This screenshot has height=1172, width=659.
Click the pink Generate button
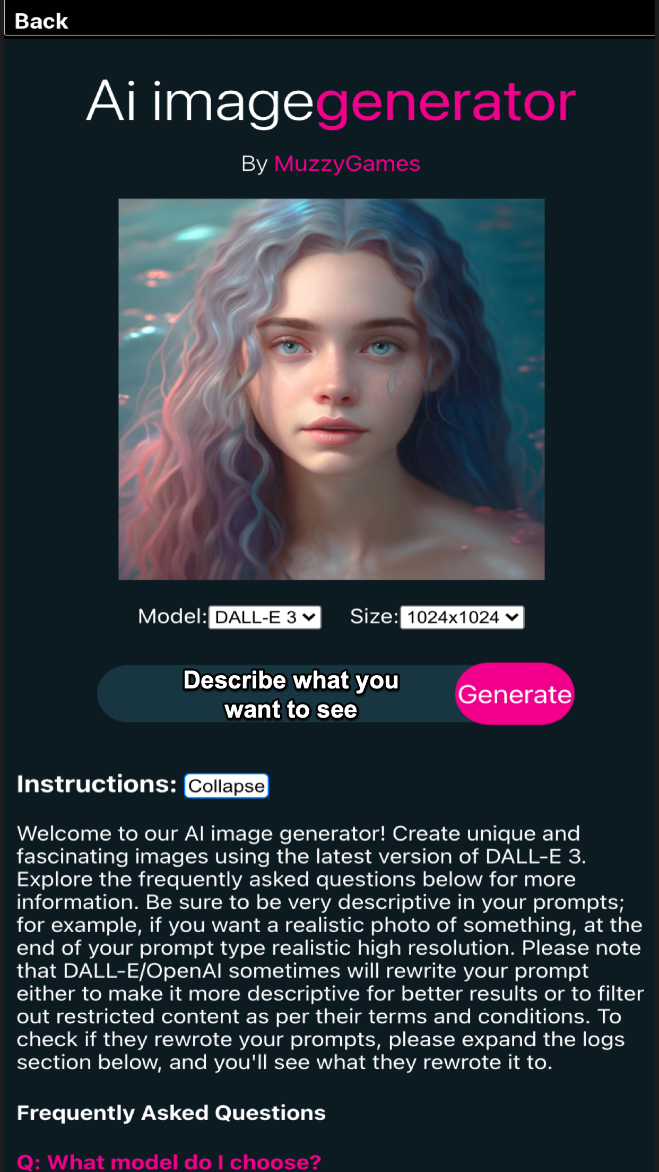pos(515,694)
